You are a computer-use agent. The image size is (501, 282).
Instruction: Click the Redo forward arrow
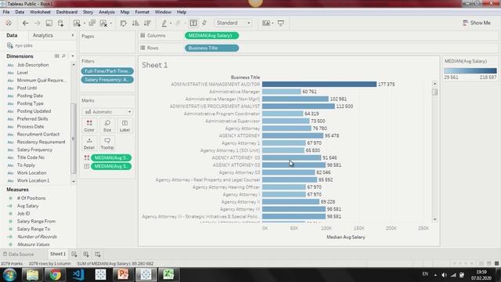(37, 23)
